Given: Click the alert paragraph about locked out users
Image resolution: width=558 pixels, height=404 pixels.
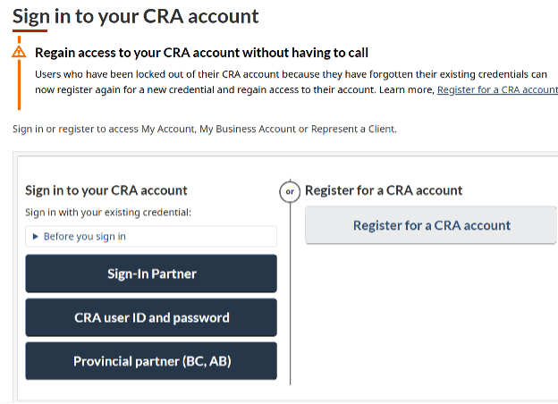Looking at the screenshot, I should pos(268,75).
